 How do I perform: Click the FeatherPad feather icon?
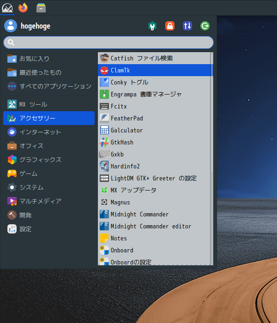point(104,118)
